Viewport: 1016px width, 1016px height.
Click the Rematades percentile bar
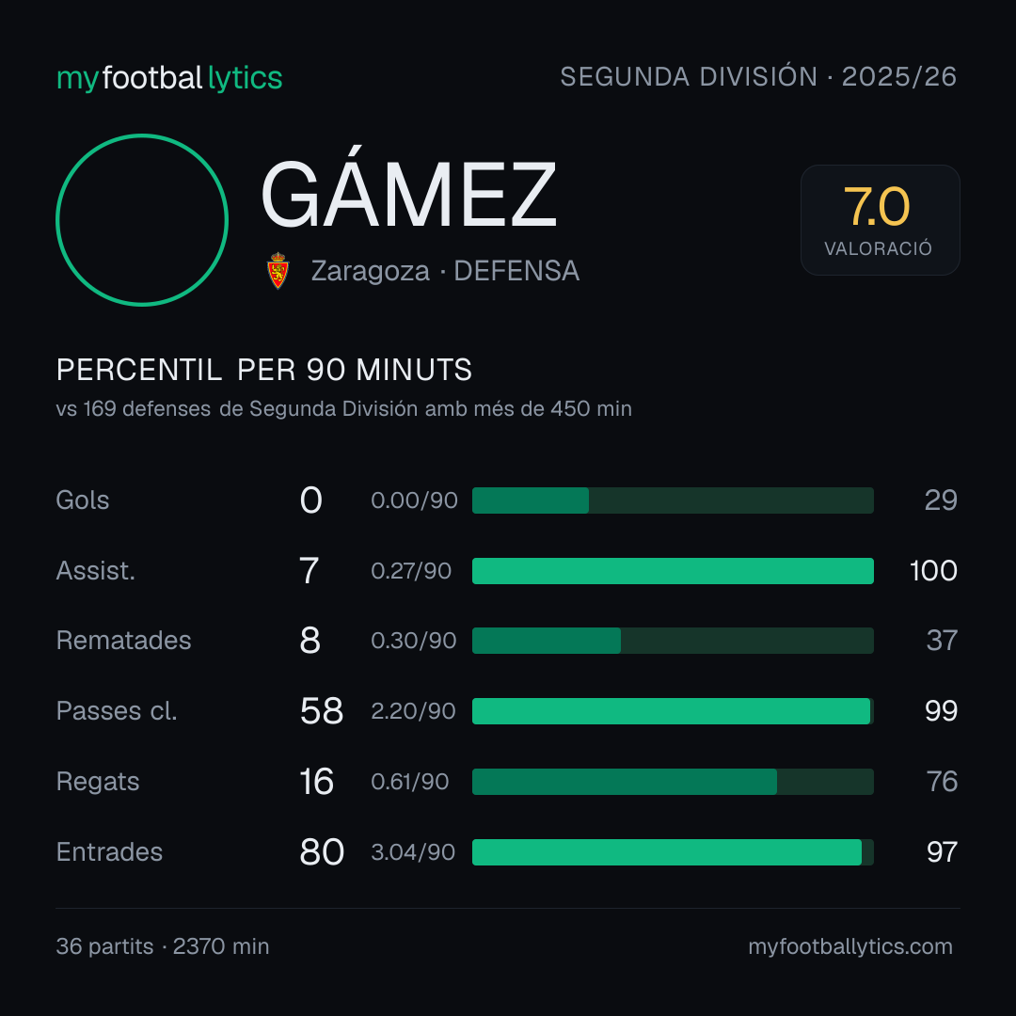coord(673,641)
